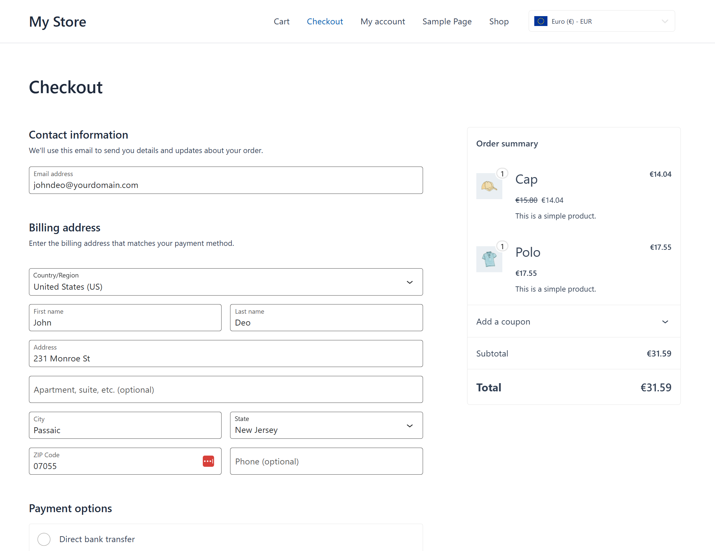715x551 pixels.
Task: Navigate to the Shop page
Action: click(499, 21)
